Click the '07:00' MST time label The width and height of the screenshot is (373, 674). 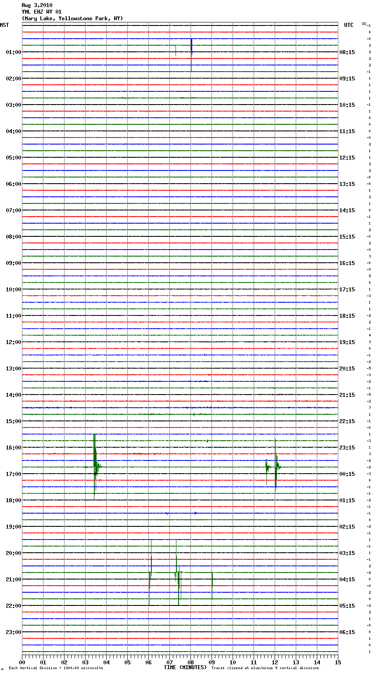click(x=14, y=210)
